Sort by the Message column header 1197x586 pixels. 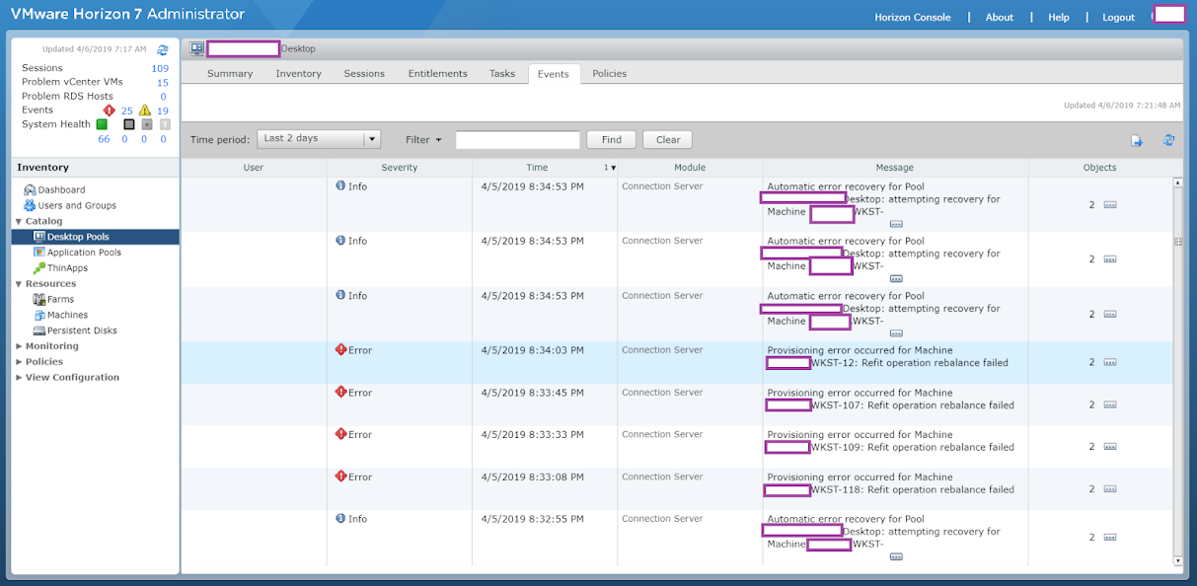click(895, 168)
